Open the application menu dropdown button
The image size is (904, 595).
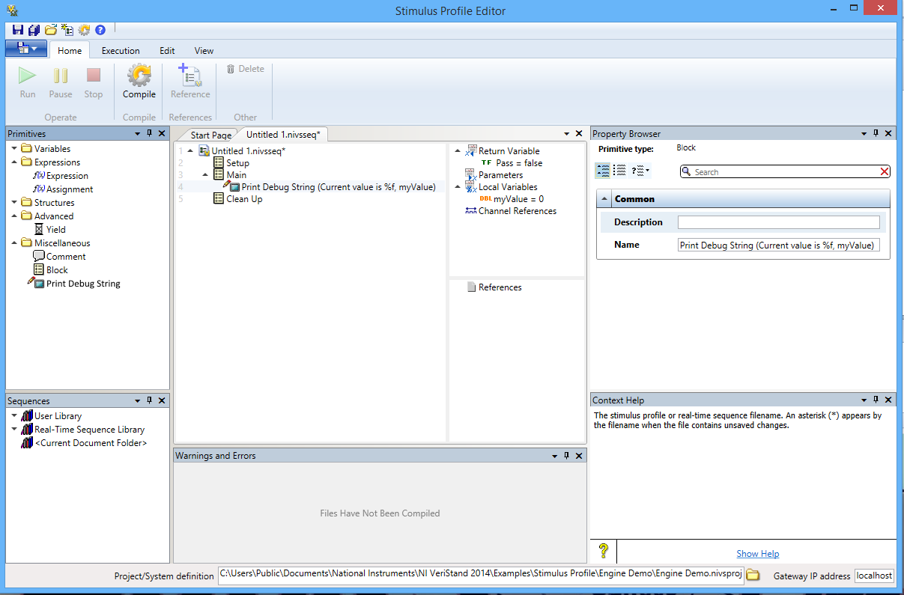[26, 49]
